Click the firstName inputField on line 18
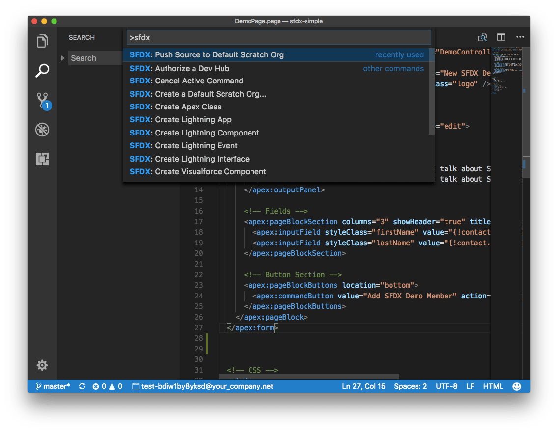The height and width of the screenshot is (432, 558). point(371,232)
